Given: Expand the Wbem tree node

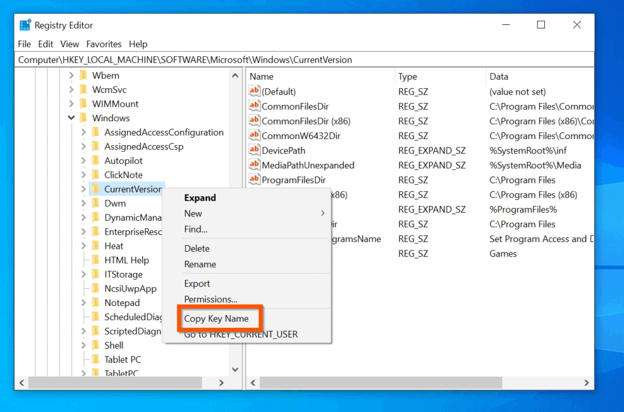Looking at the screenshot, I should point(71,75).
